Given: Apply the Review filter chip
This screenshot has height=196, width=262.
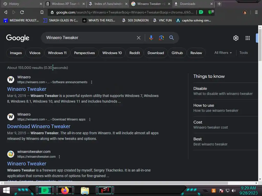Looking at the screenshot, I should coord(196,53).
